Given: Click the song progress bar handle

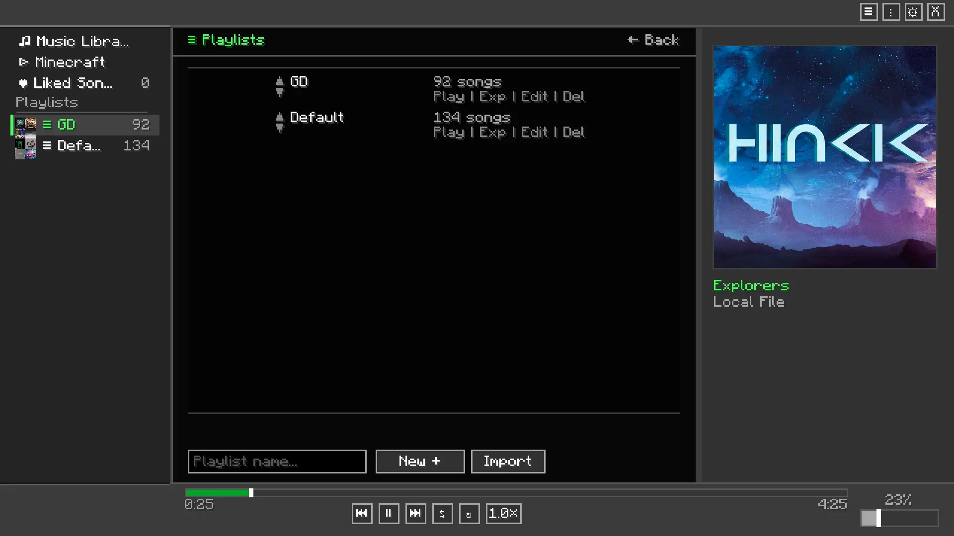Looking at the screenshot, I should [x=251, y=493].
